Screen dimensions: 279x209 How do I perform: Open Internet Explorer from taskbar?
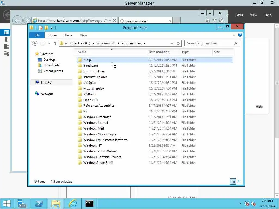(72, 204)
